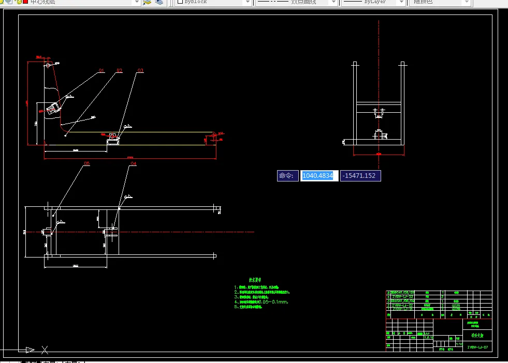
Task: Open the ByBlock color dropdown
Action: pos(213,2)
